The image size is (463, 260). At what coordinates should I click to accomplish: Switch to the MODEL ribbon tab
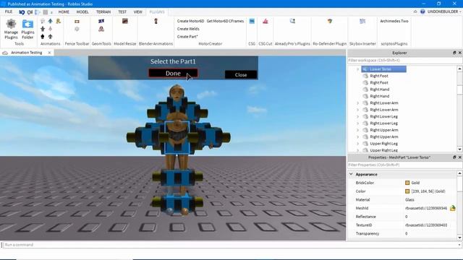tap(82, 12)
